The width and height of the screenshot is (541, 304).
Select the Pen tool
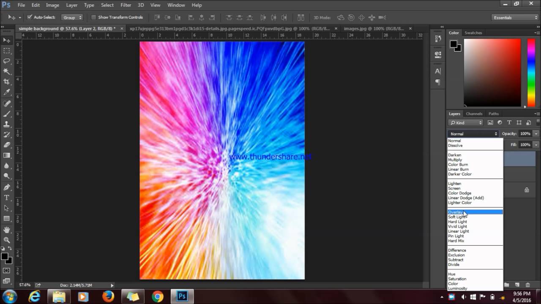[7, 187]
